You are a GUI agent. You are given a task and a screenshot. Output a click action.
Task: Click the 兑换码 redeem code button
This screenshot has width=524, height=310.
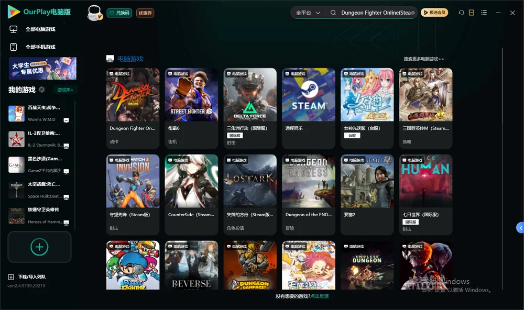119,13
